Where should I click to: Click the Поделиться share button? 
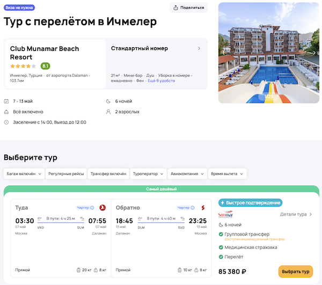(x=188, y=8)
